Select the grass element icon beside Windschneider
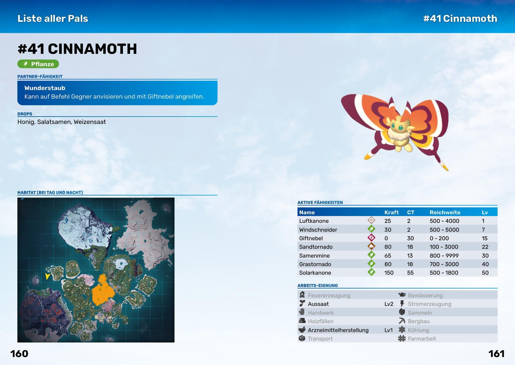 click(371, 229)
